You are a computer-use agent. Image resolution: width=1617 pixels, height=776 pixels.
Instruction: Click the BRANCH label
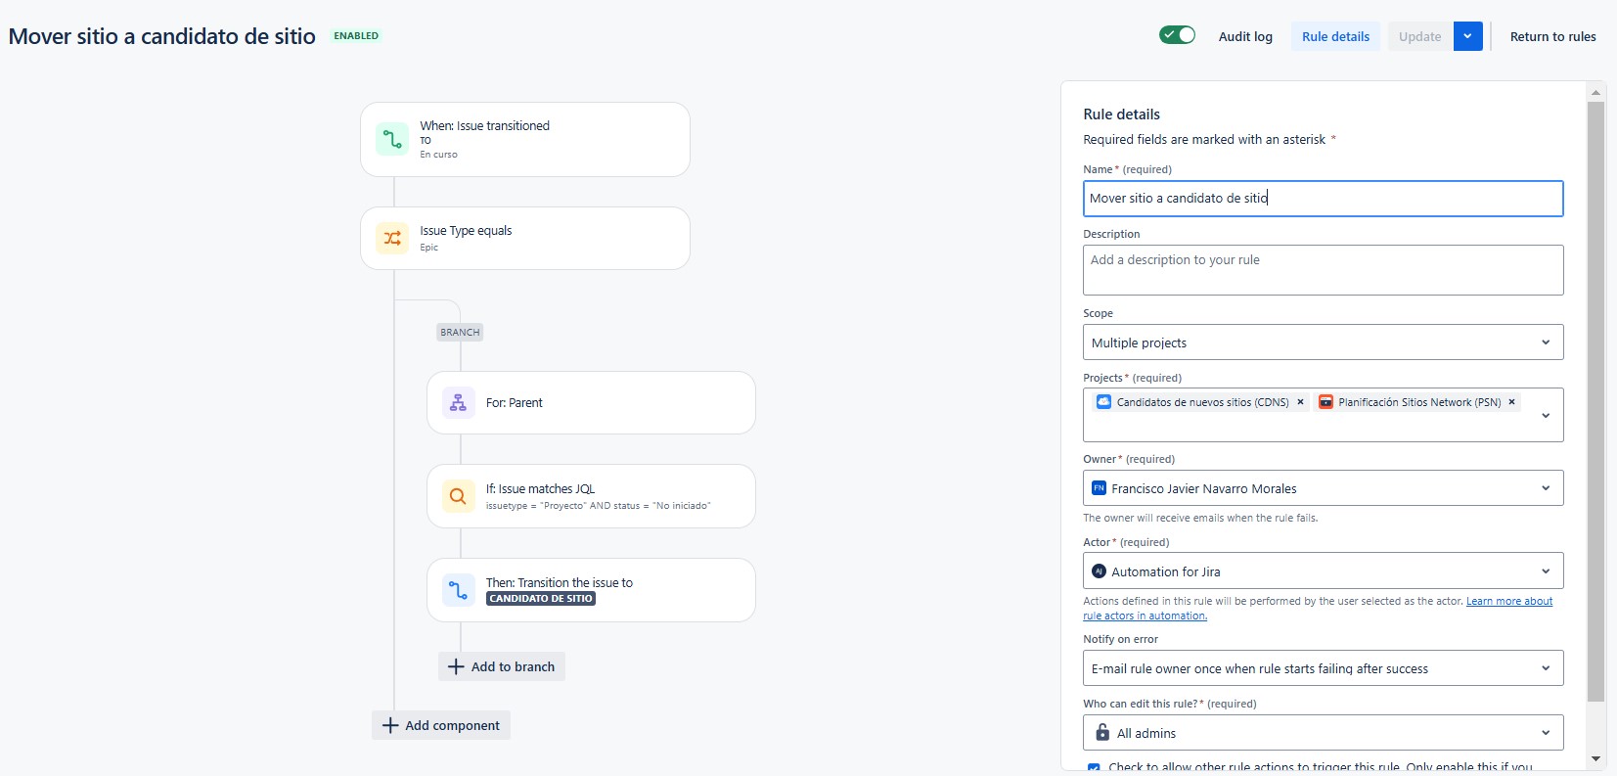(460, 333)
